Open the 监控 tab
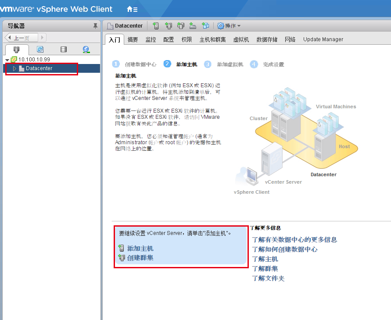 click(151, 39)
